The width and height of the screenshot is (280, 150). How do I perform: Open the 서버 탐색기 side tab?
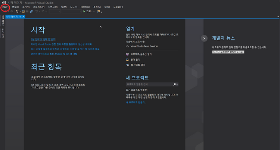(3, 21)
